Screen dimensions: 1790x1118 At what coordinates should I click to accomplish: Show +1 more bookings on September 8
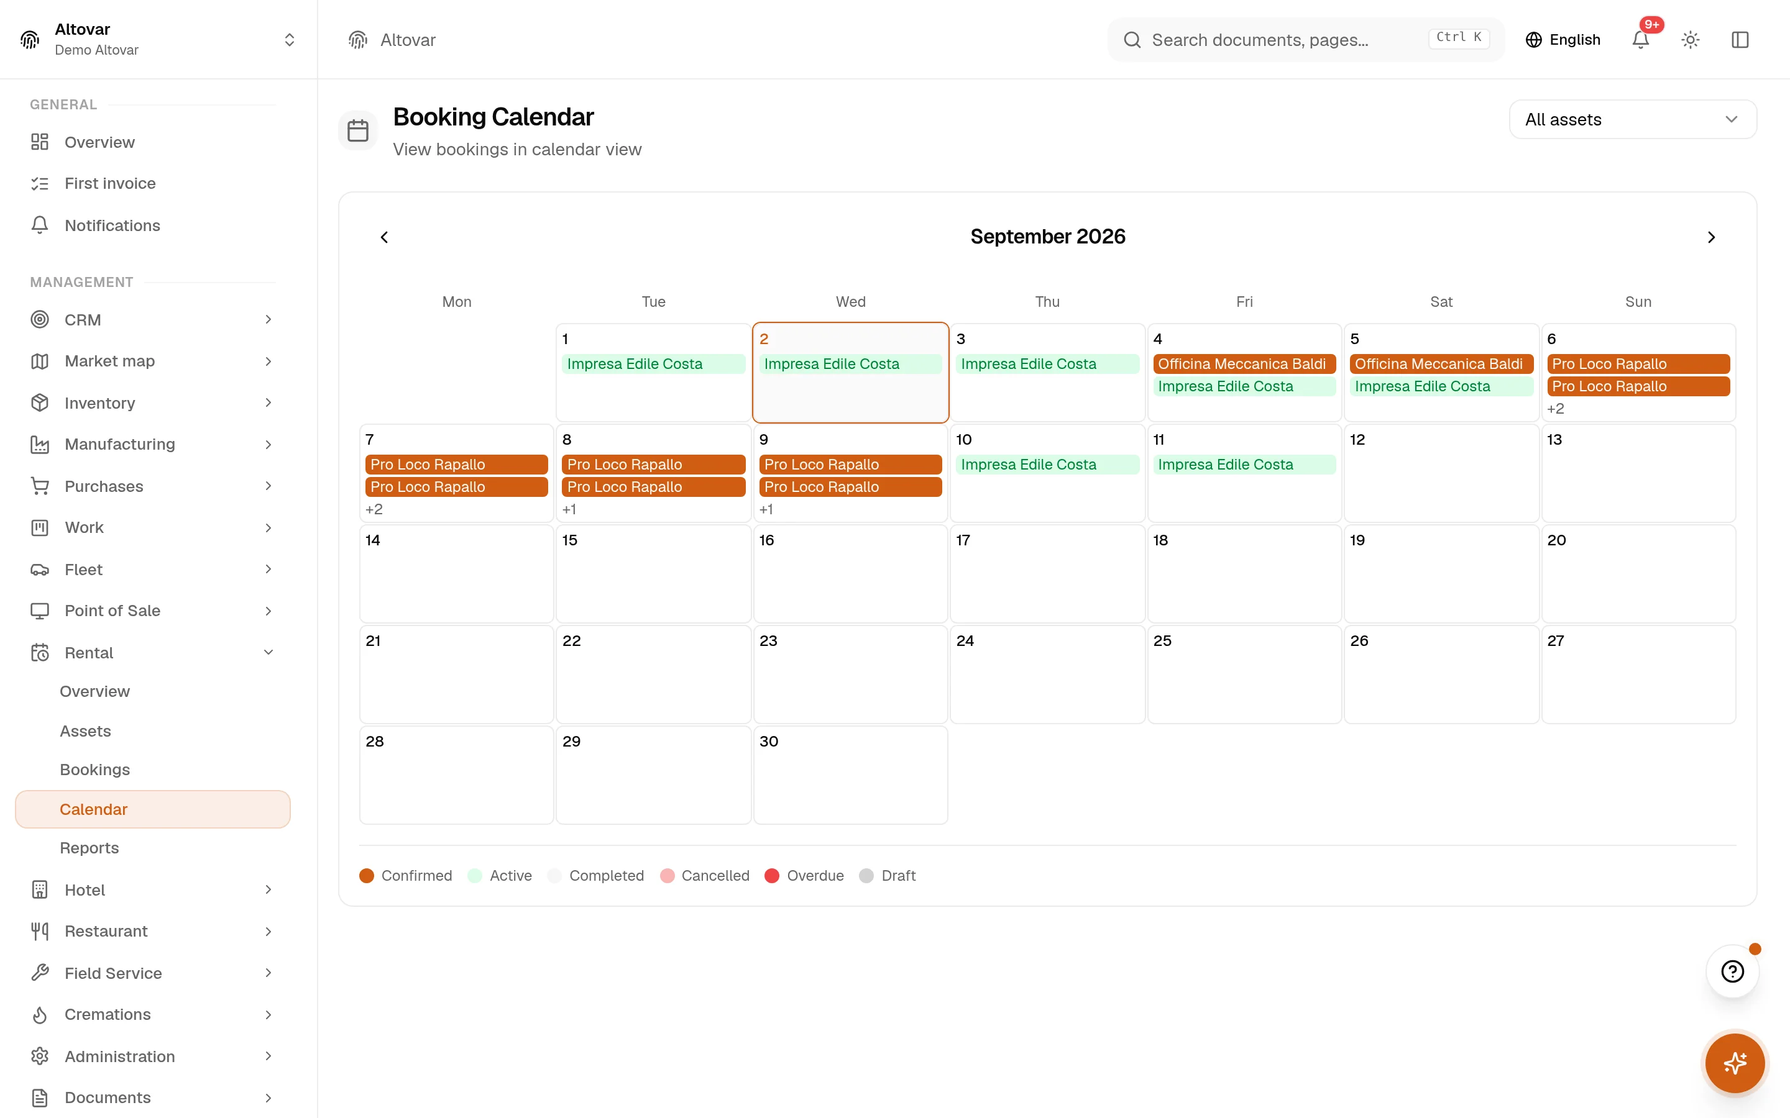[569, 509]
